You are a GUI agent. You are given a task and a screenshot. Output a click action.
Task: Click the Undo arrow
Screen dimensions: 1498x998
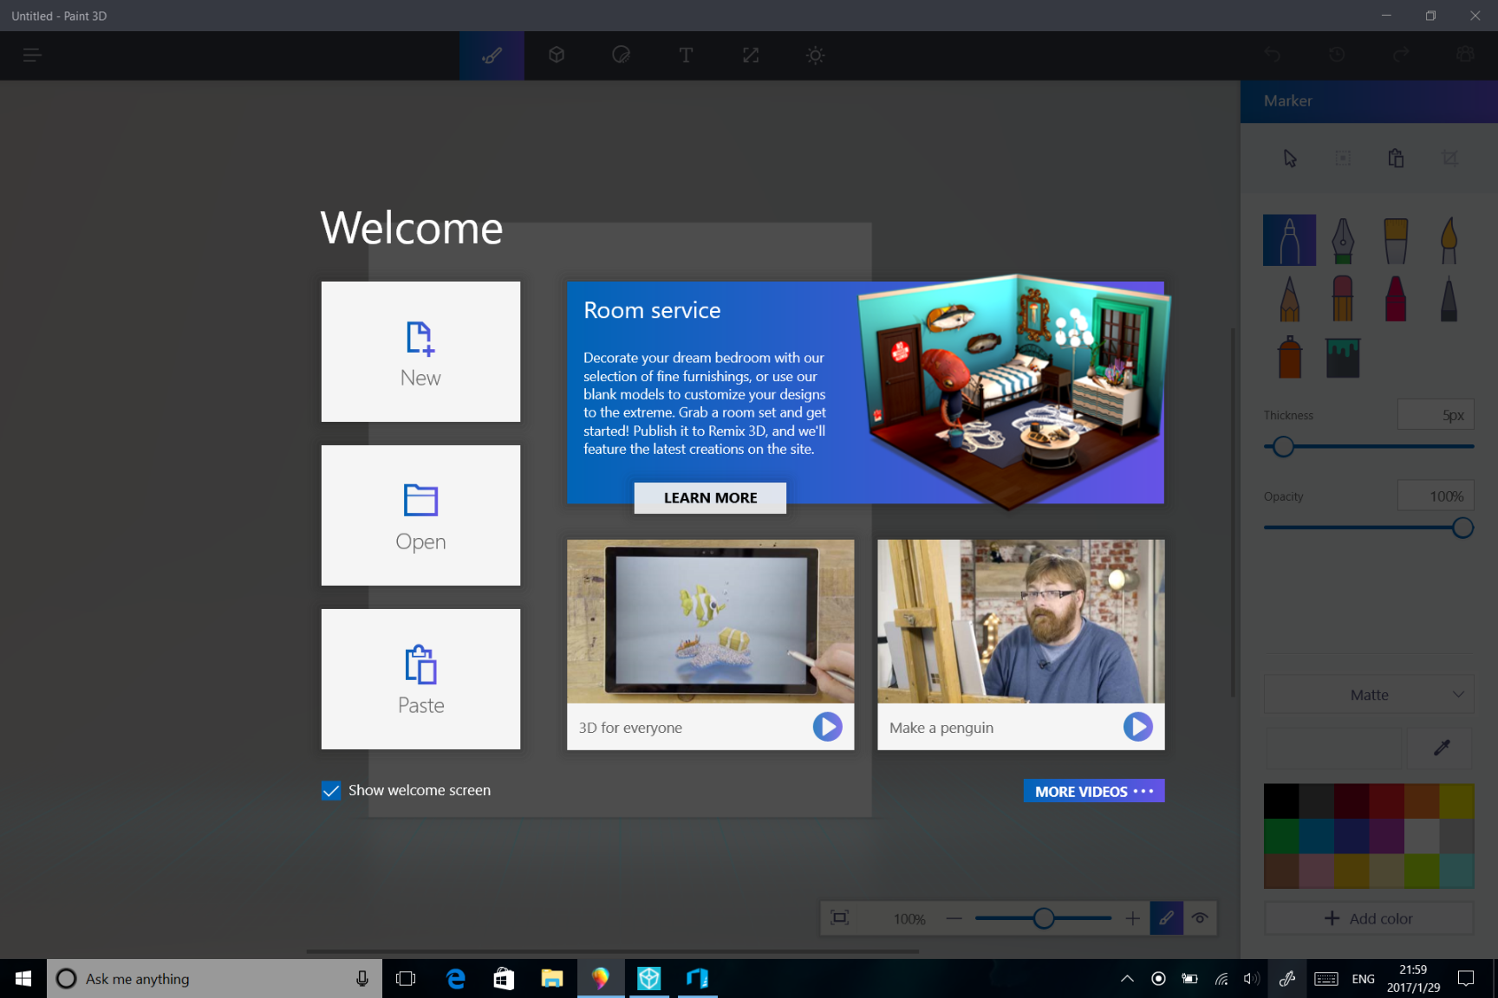coord(1272,55)
